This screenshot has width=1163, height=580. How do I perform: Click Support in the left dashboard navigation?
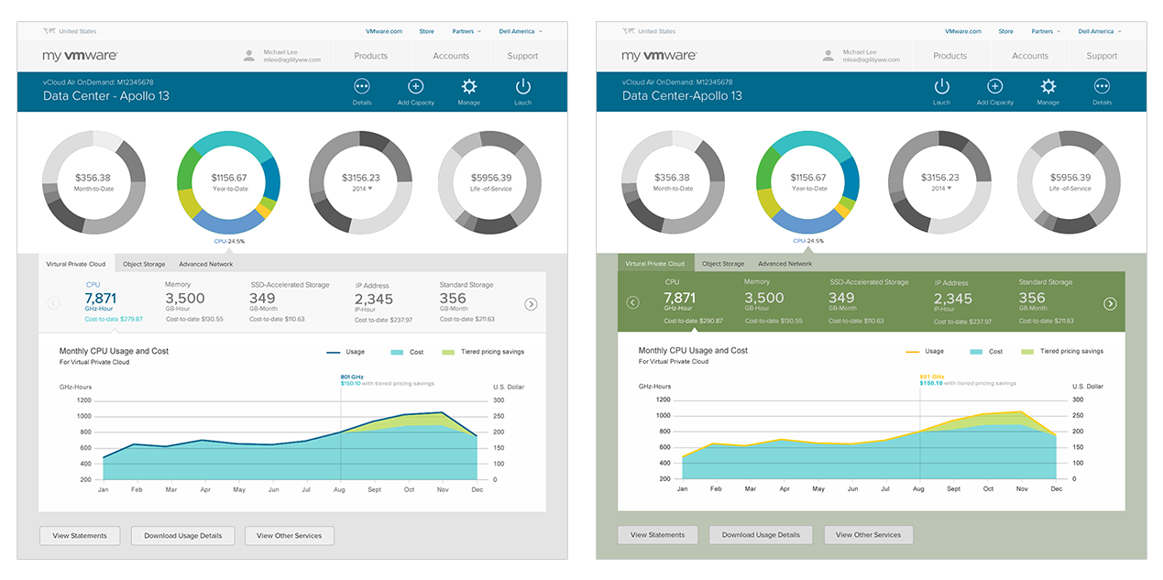pos(522,56)
